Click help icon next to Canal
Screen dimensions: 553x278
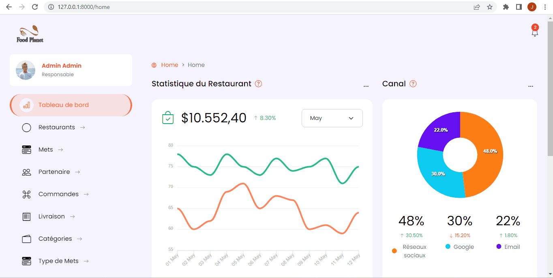click(x=413, y=84)
